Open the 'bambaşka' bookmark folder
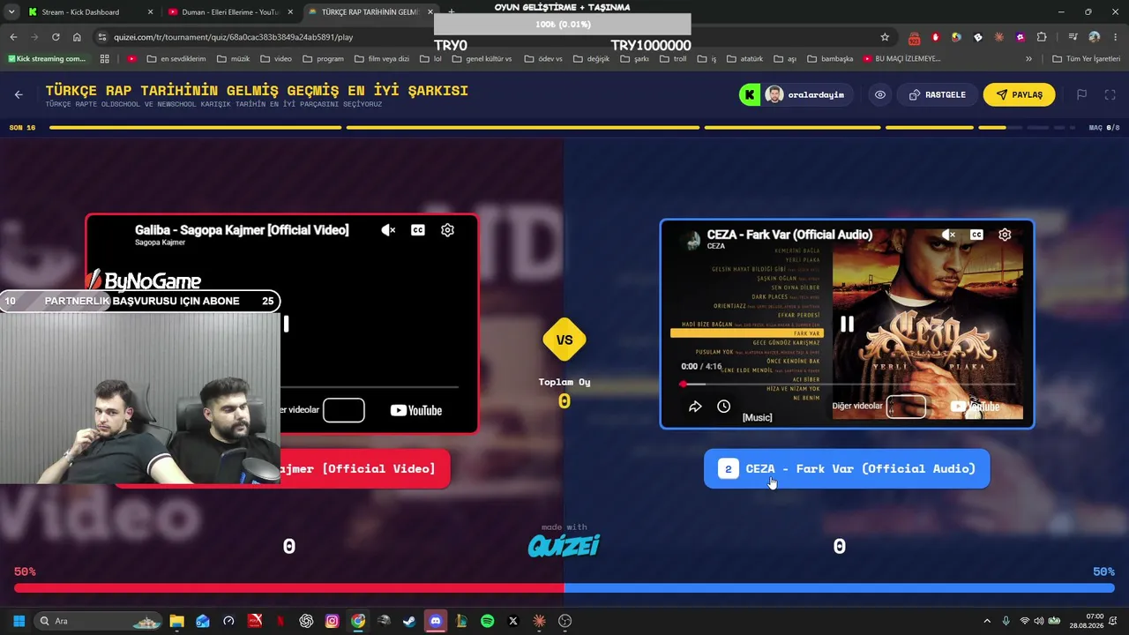 tap(829, 59)
